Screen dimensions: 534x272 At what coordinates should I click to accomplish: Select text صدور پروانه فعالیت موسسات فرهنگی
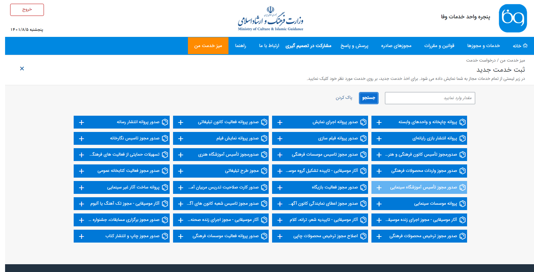tap(226, 236)
